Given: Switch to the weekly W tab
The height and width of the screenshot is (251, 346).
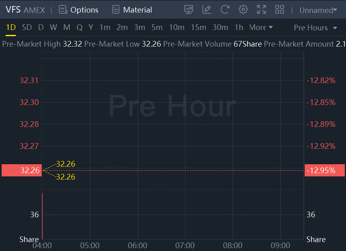Looking at the screenshot, I should point(53,28).
